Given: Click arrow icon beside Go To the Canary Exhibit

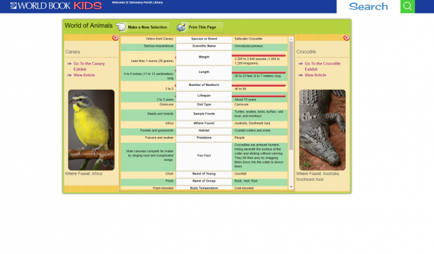Looking at the screenshot, I should click(x=69, y=64).
